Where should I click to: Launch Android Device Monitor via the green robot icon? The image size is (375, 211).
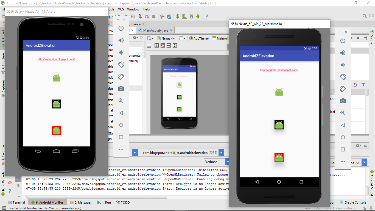pos(198,16)
